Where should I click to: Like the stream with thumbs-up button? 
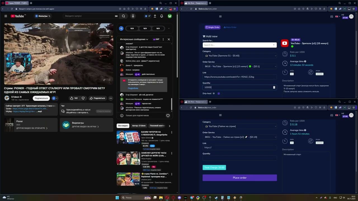tap(74, 98)
